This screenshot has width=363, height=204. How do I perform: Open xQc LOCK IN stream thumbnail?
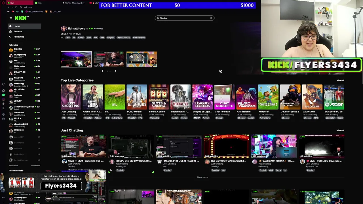point(179,146)
